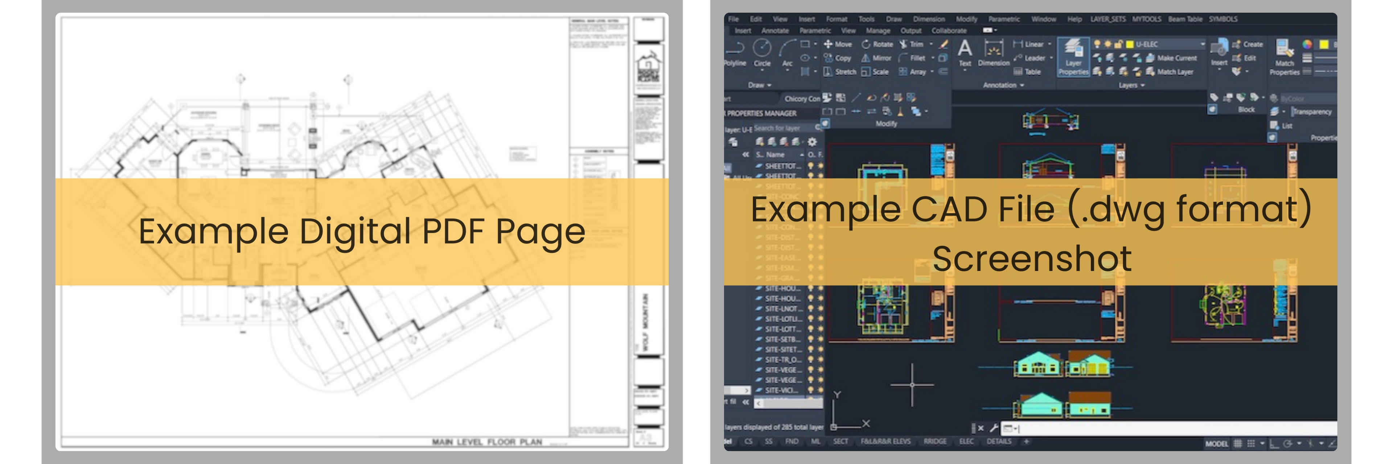The width and height of the screenshot is (1393, 464).
Task: Activate the Mirror tool
Action: (876, 58)
